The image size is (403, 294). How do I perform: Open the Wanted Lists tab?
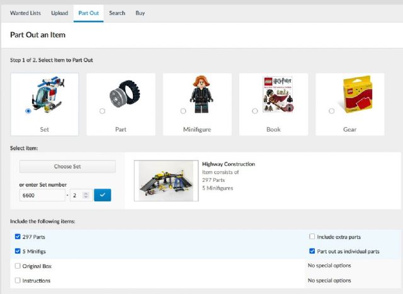pos(26,13)
